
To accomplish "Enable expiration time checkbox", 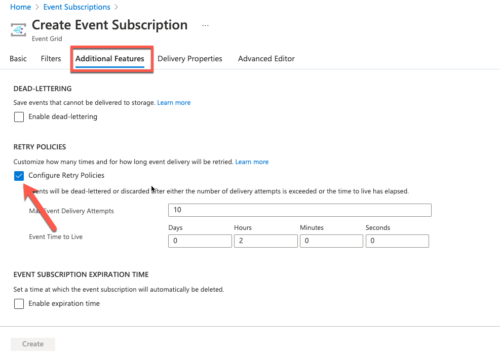I will coord(19,304).
